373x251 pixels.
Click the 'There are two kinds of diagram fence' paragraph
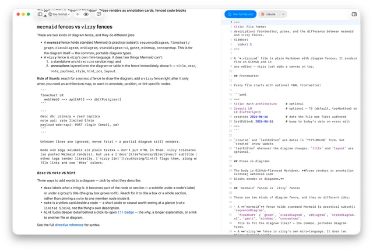[x=86, y=35]
